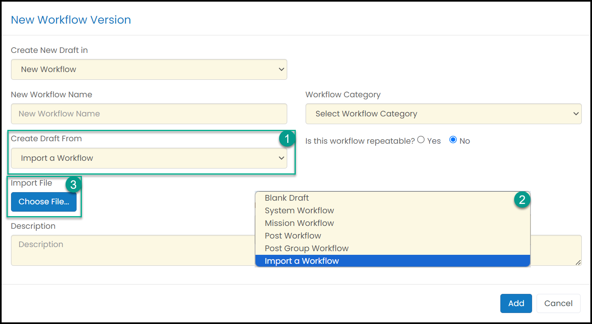
Task: Click the Description resize grip corner
Action: 578,263
